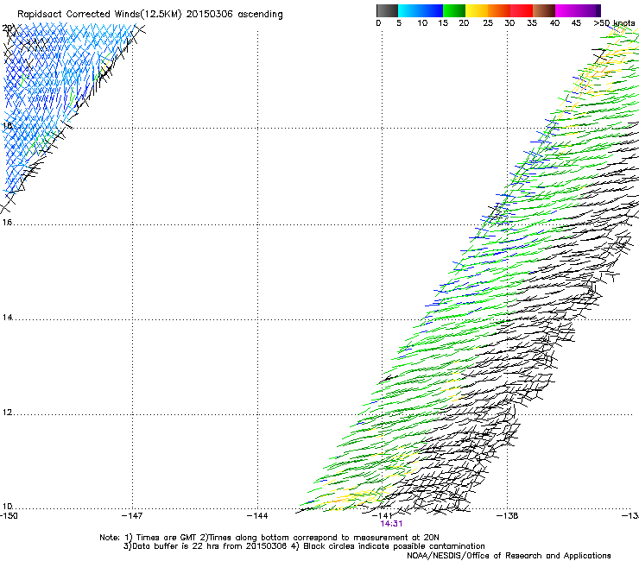Screen dimensions: 639x561
Task: Click the yellow 20-25 knots color segment
Action: click(477, 10)
